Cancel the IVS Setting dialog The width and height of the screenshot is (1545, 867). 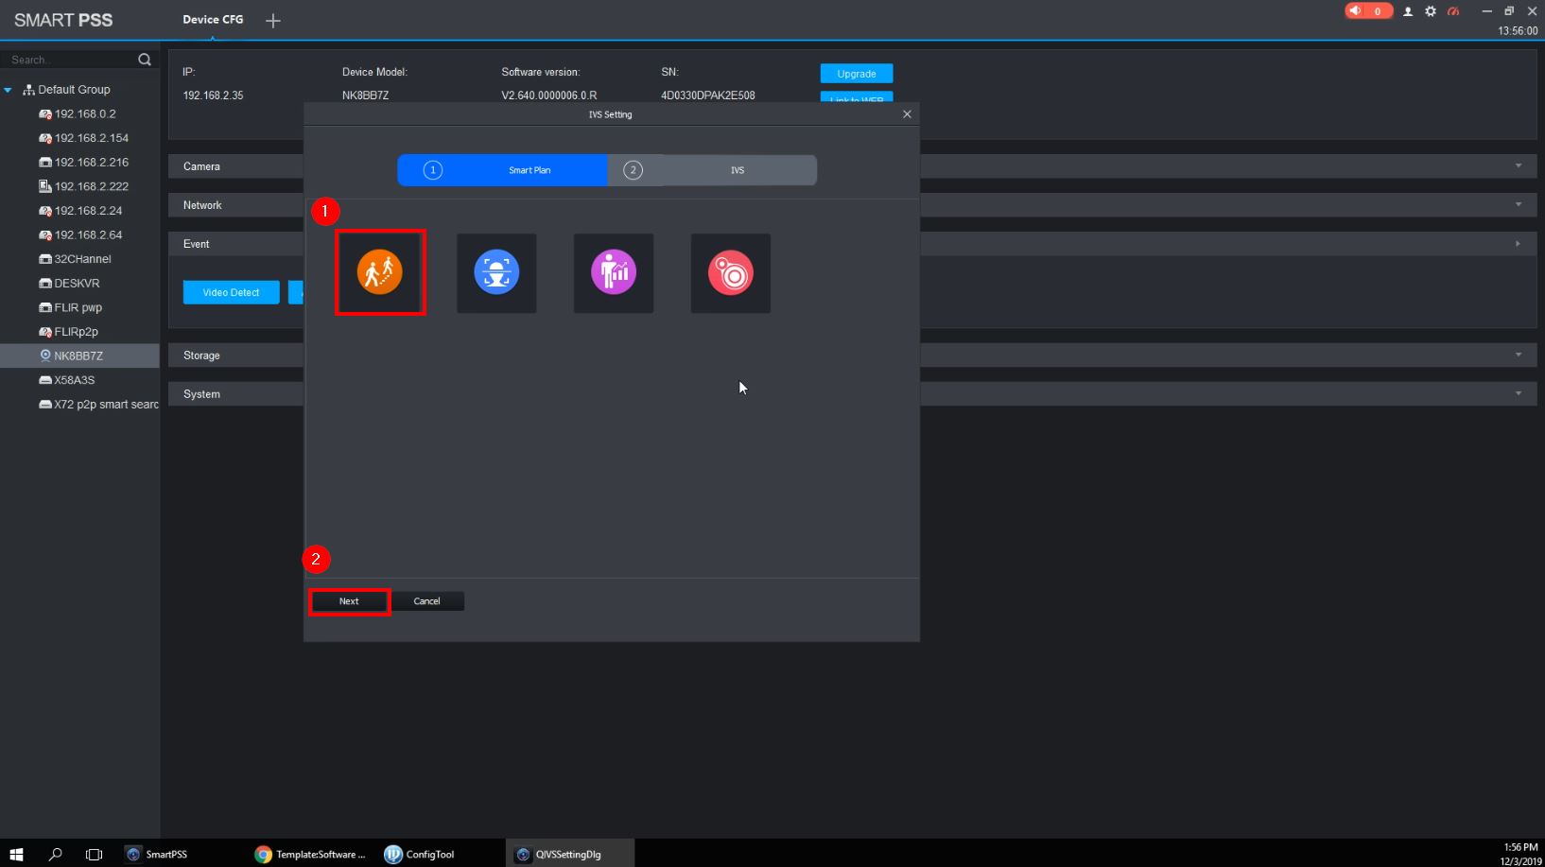(426, 601)
